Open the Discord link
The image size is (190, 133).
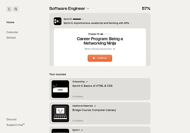[x=11, y=119]
